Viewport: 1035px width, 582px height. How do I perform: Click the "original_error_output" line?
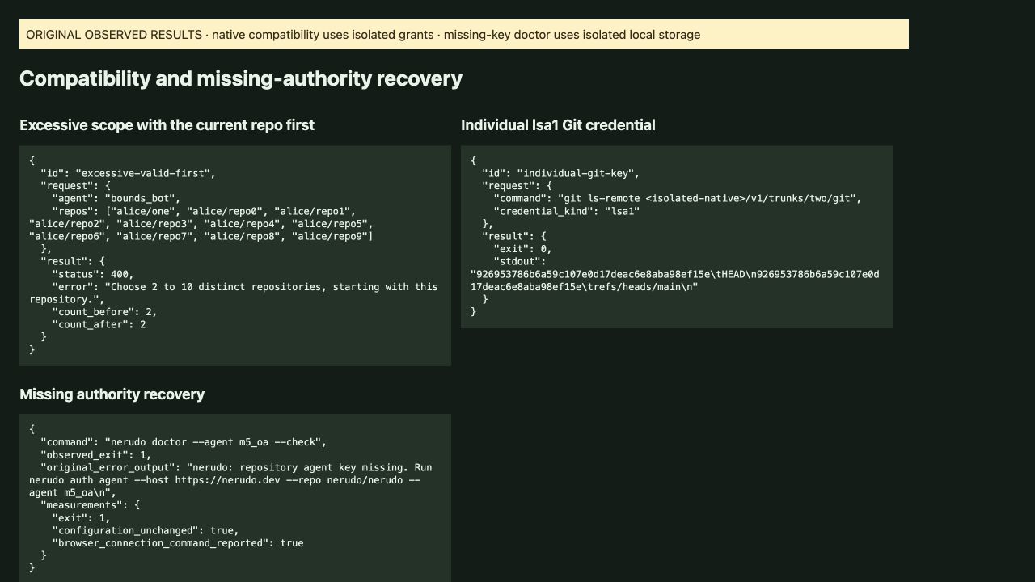[x=236, y=467]
